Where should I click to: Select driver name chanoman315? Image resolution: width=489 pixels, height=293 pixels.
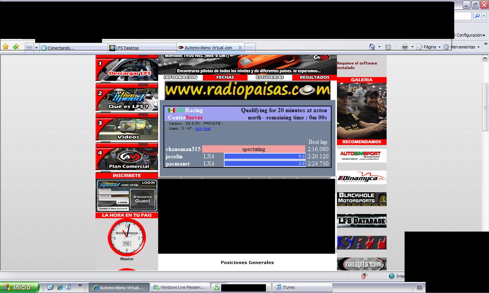tap(183, 149)
